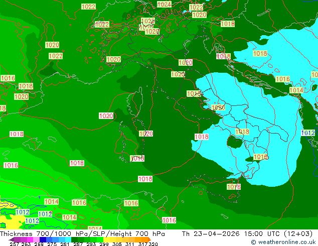Click the cyan swatch left of dark green
The width and height of the screenshot is (318, 246).
pos(68,239)
